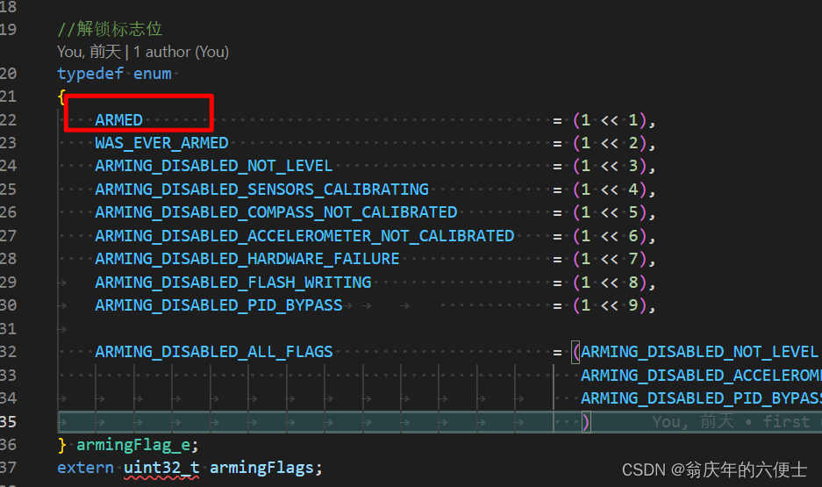Click ARMING_DISABLED_NOT_LEVEL in line 32 expression
This screenshot has height=487, width=822.
pos(699,352)
